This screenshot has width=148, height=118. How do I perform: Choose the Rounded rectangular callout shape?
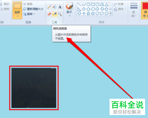pyautogui.click(x=97, y=13)
